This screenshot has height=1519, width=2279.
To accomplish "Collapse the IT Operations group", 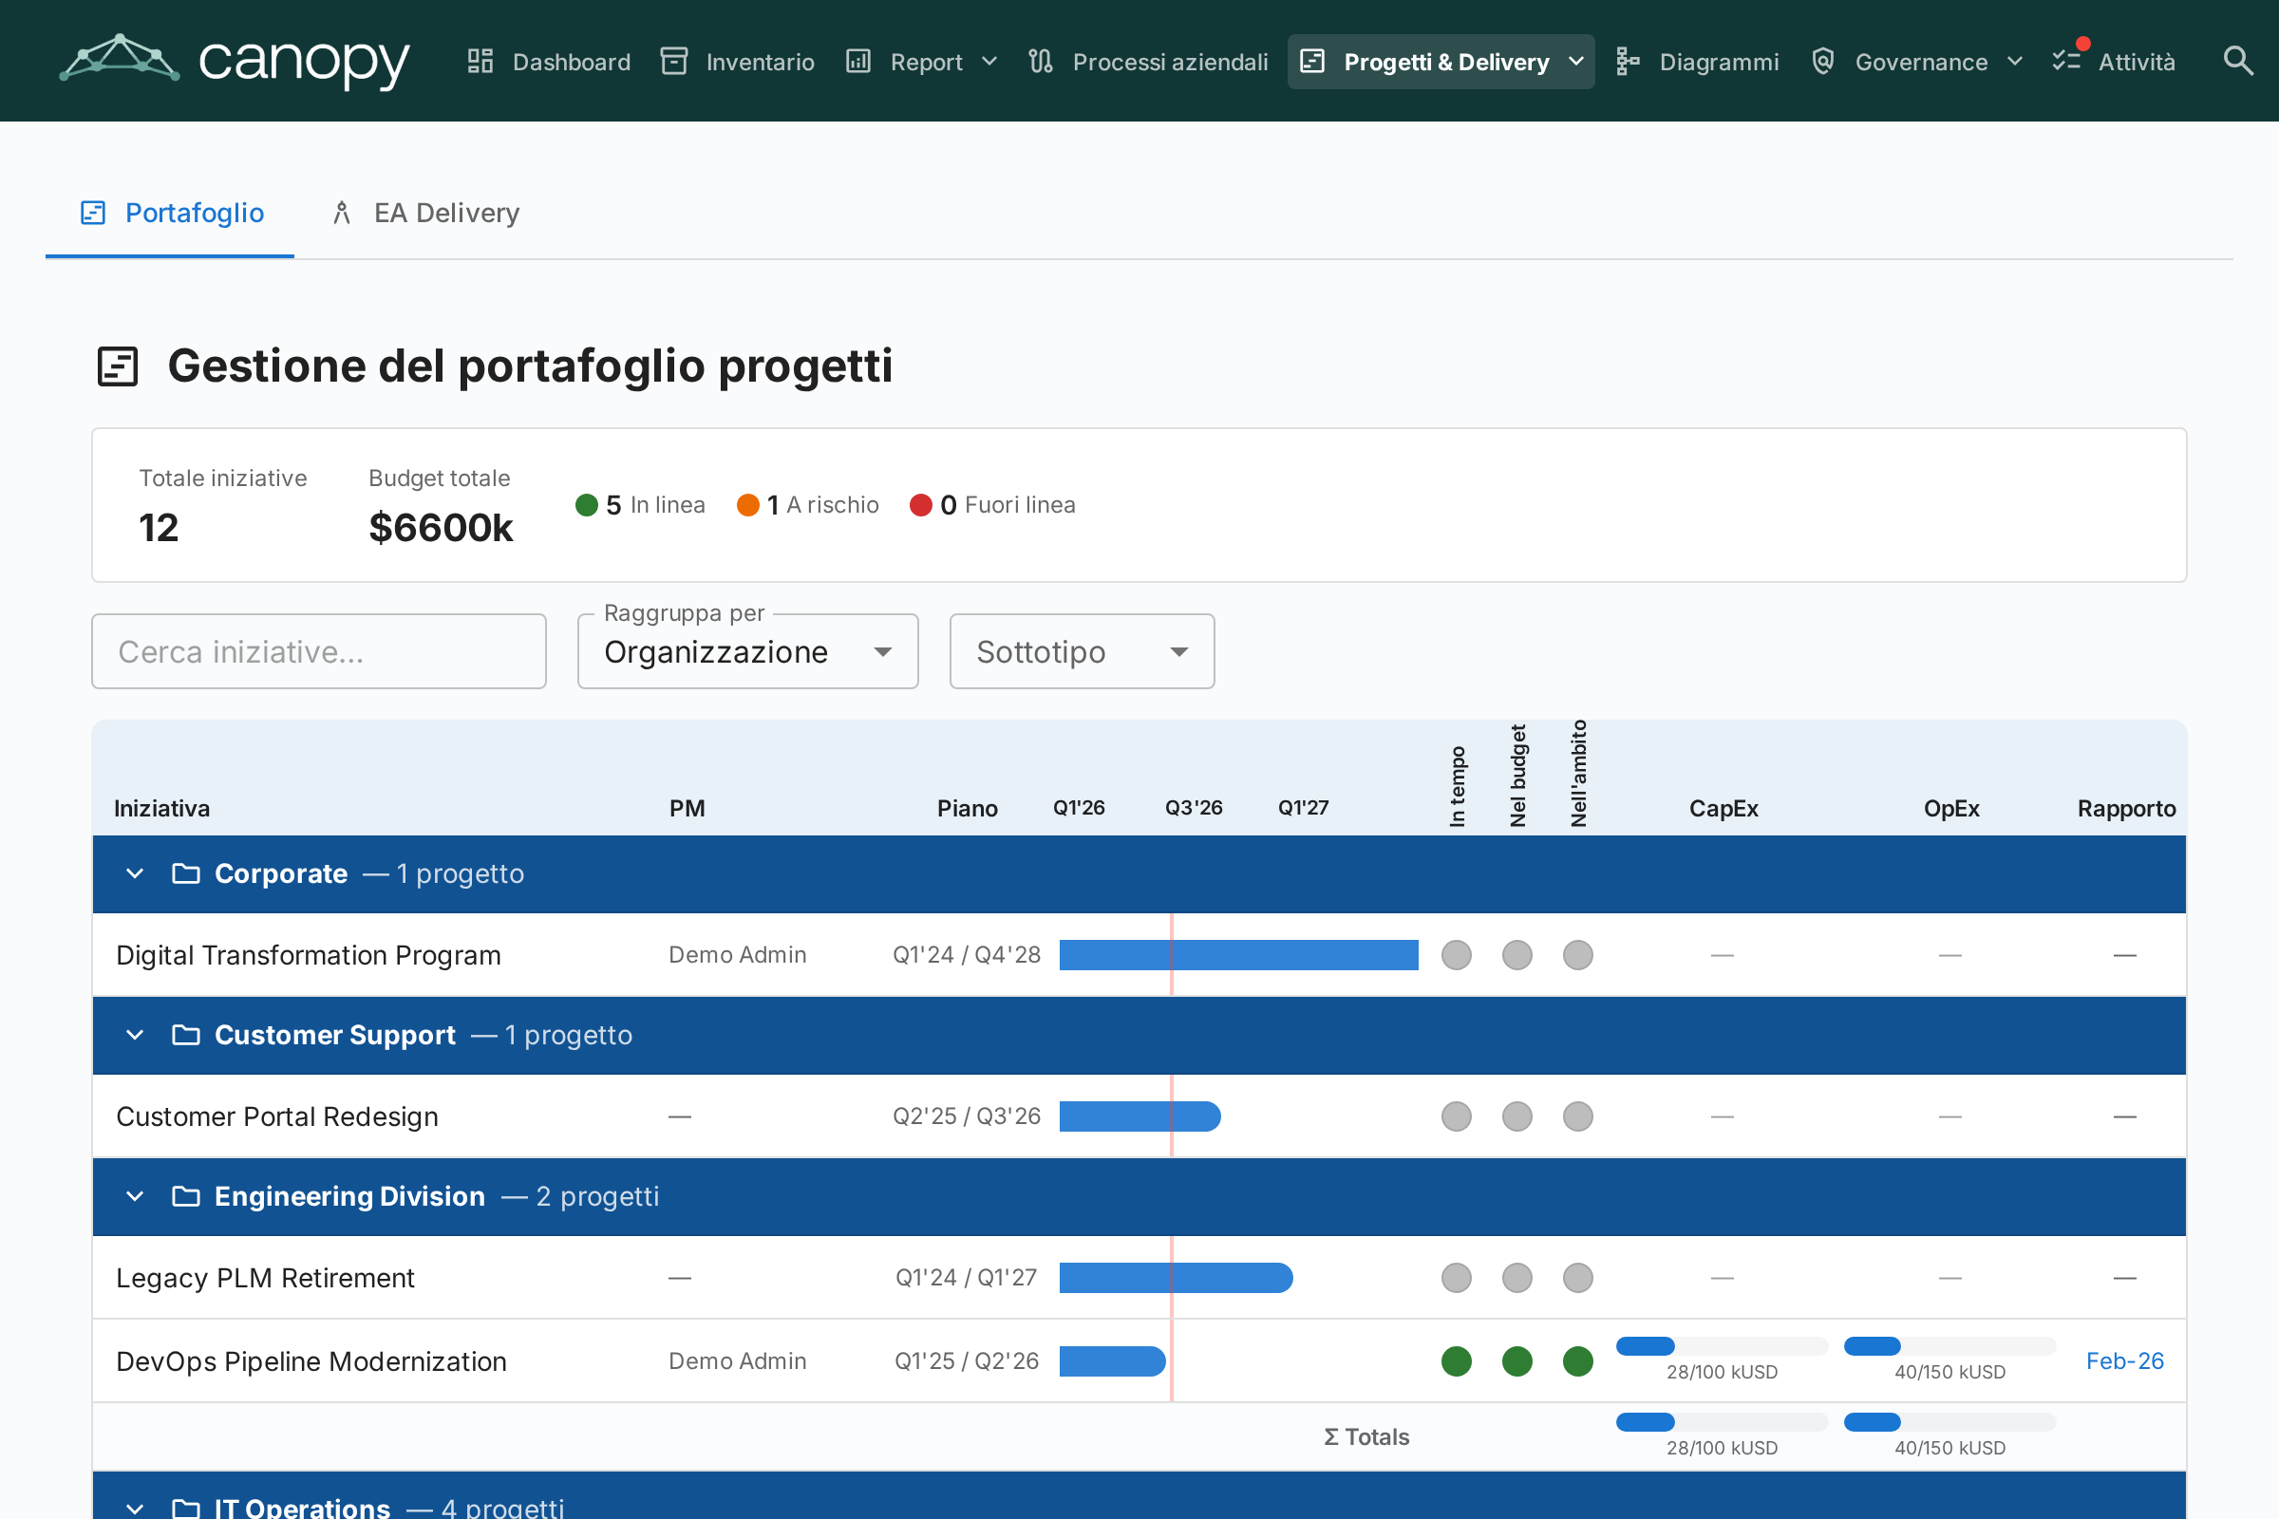I will point(135,1508).
